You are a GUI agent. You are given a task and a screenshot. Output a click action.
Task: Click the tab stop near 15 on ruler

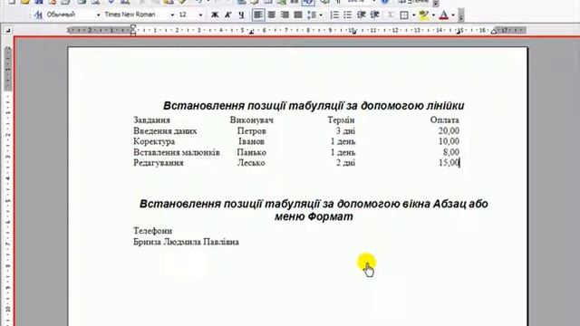pos(459,33)
